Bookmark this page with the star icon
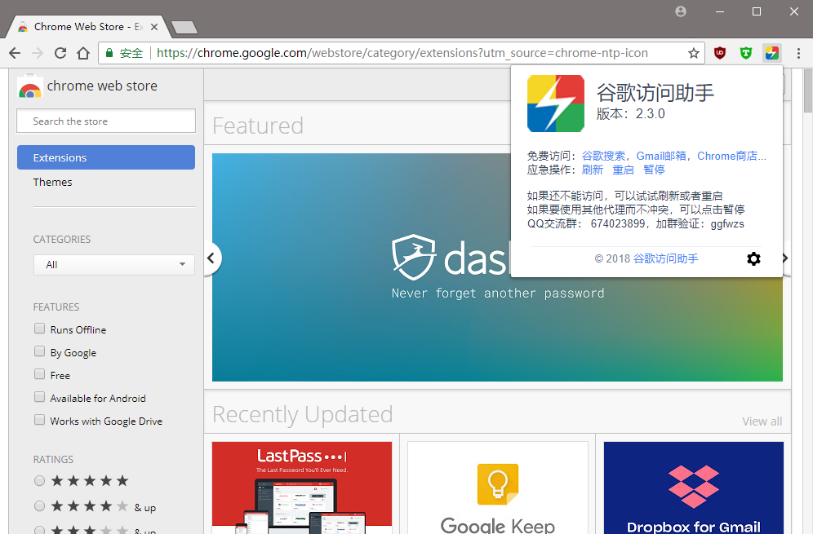 (694, 53)
